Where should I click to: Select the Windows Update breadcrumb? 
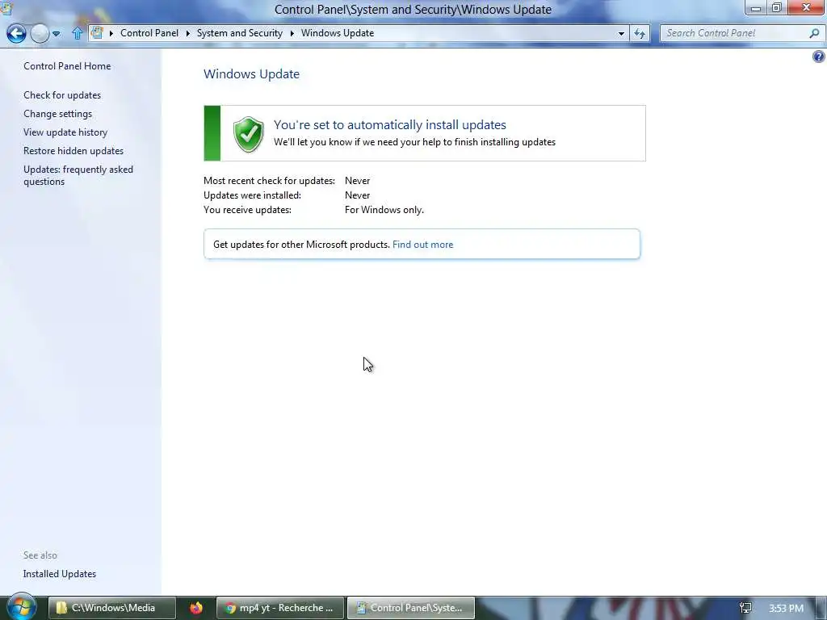click(x=338, y=33)
